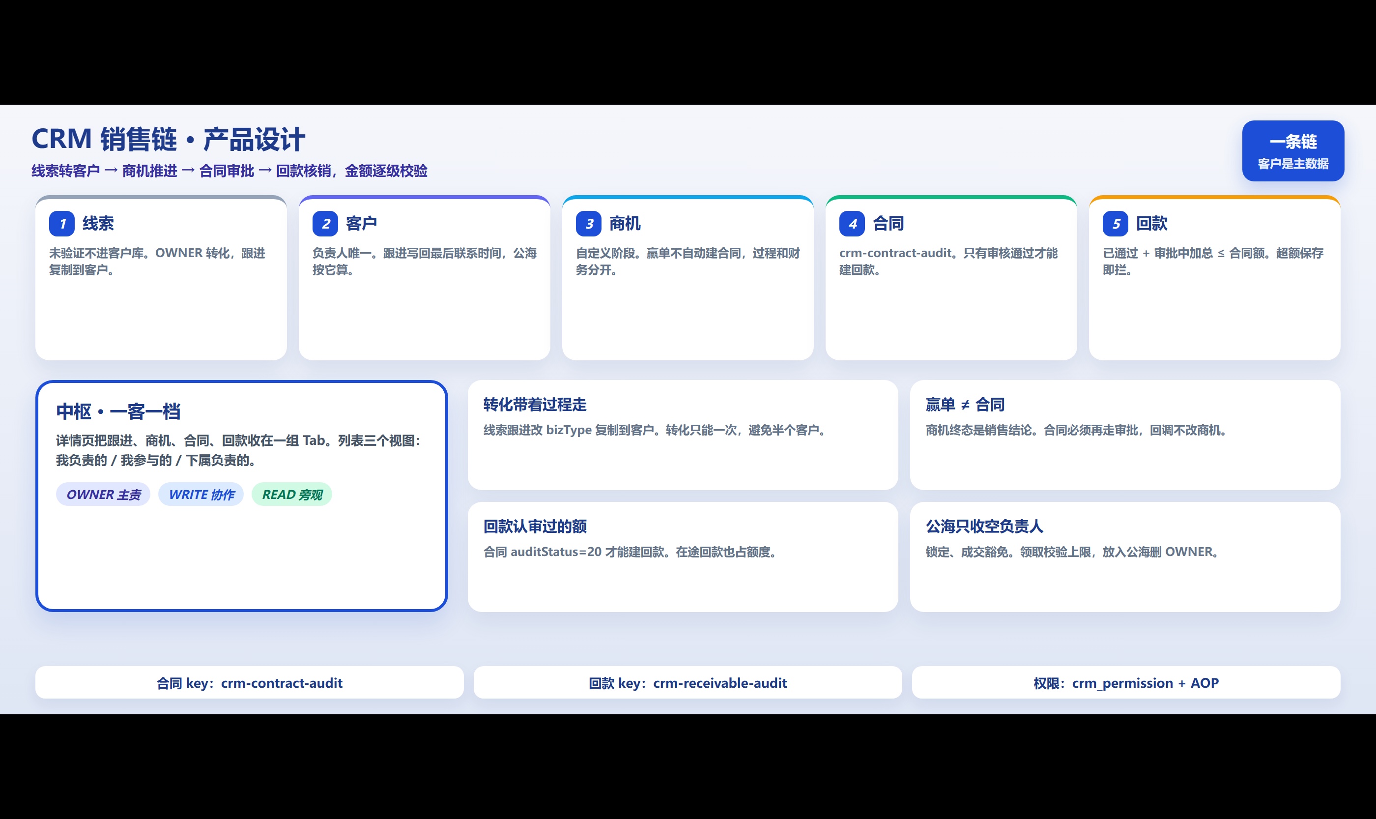Click the 合同 card heading

coord(889,224)
